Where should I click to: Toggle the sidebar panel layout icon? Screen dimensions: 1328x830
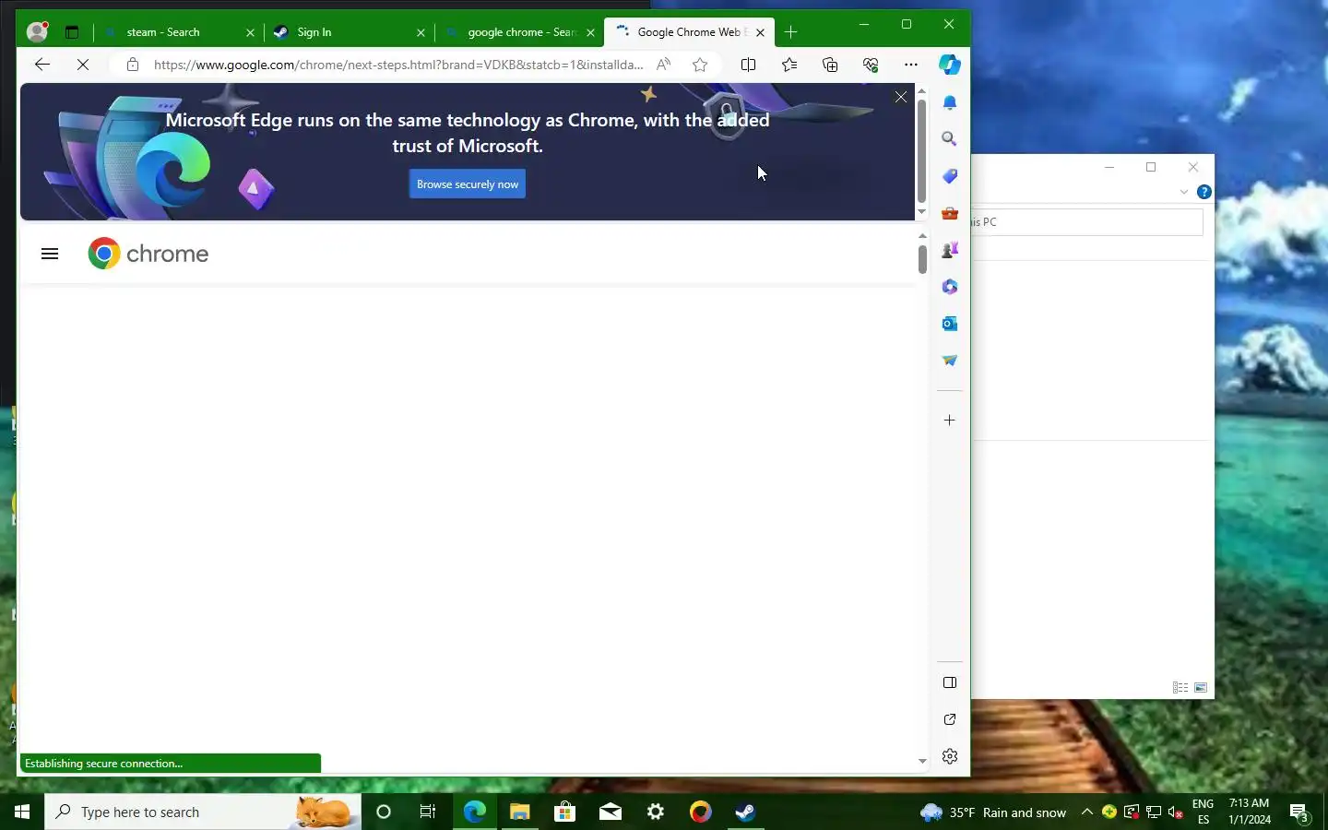[950, 682]
